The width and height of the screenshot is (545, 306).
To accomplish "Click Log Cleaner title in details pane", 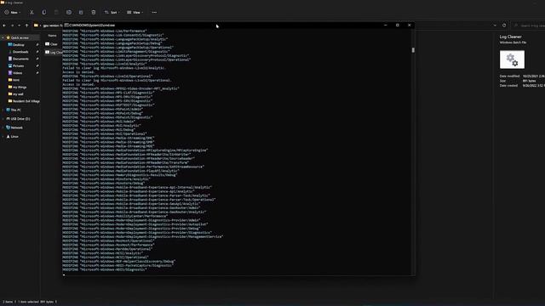I will [510, 37].
